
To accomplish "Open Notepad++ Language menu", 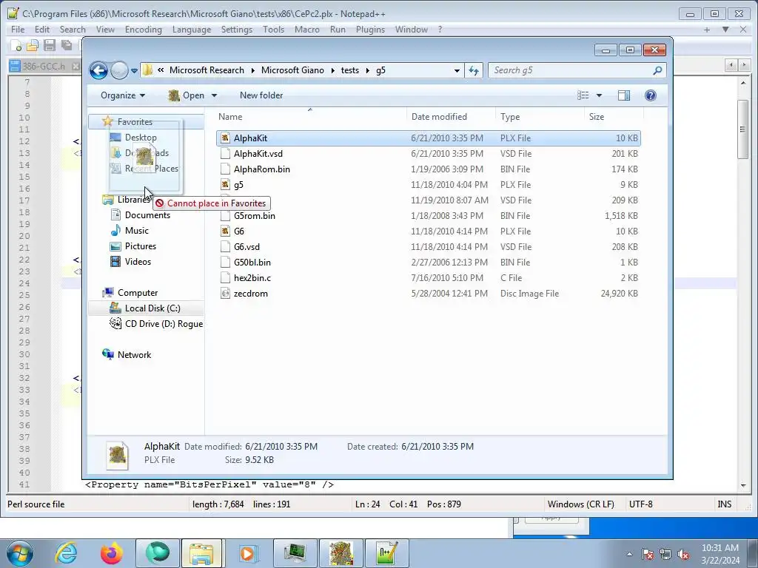I will (x=192, y=30).
